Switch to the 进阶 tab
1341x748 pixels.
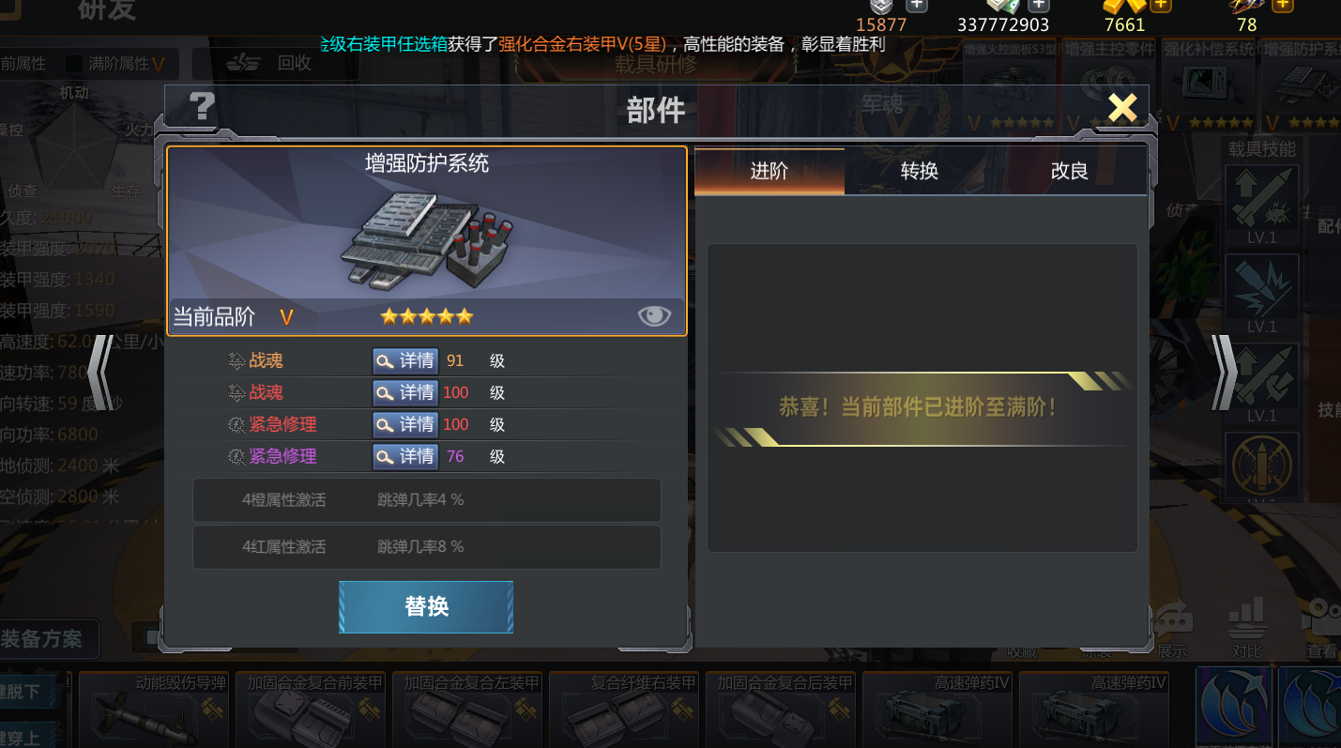[x=770, y=171]
